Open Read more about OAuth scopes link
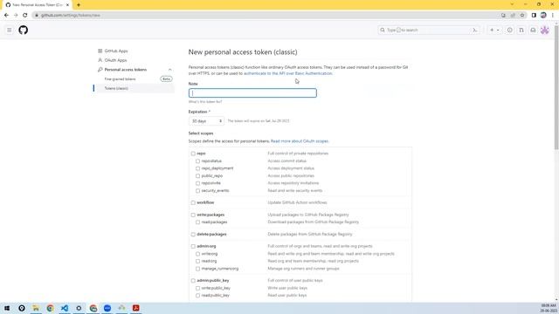Screen dimensions: 559x314 (300, 141)
